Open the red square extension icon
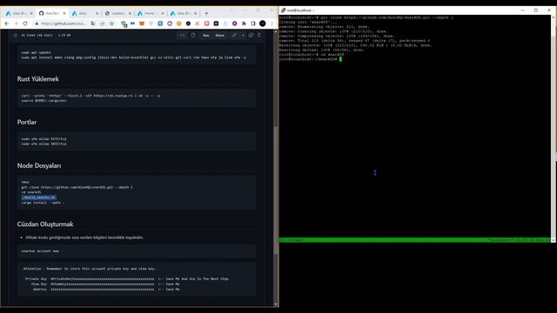557x313 pixels. tap(207, 23)
